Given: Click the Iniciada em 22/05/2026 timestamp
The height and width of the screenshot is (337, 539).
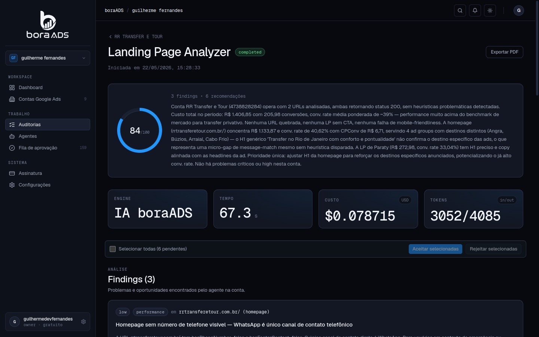Looking at the screenshot, I should 154,68.
